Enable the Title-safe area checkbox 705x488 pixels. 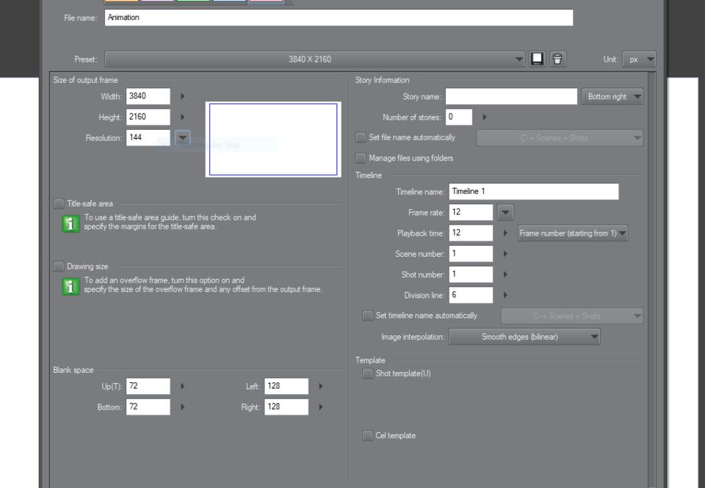(59, 203)
